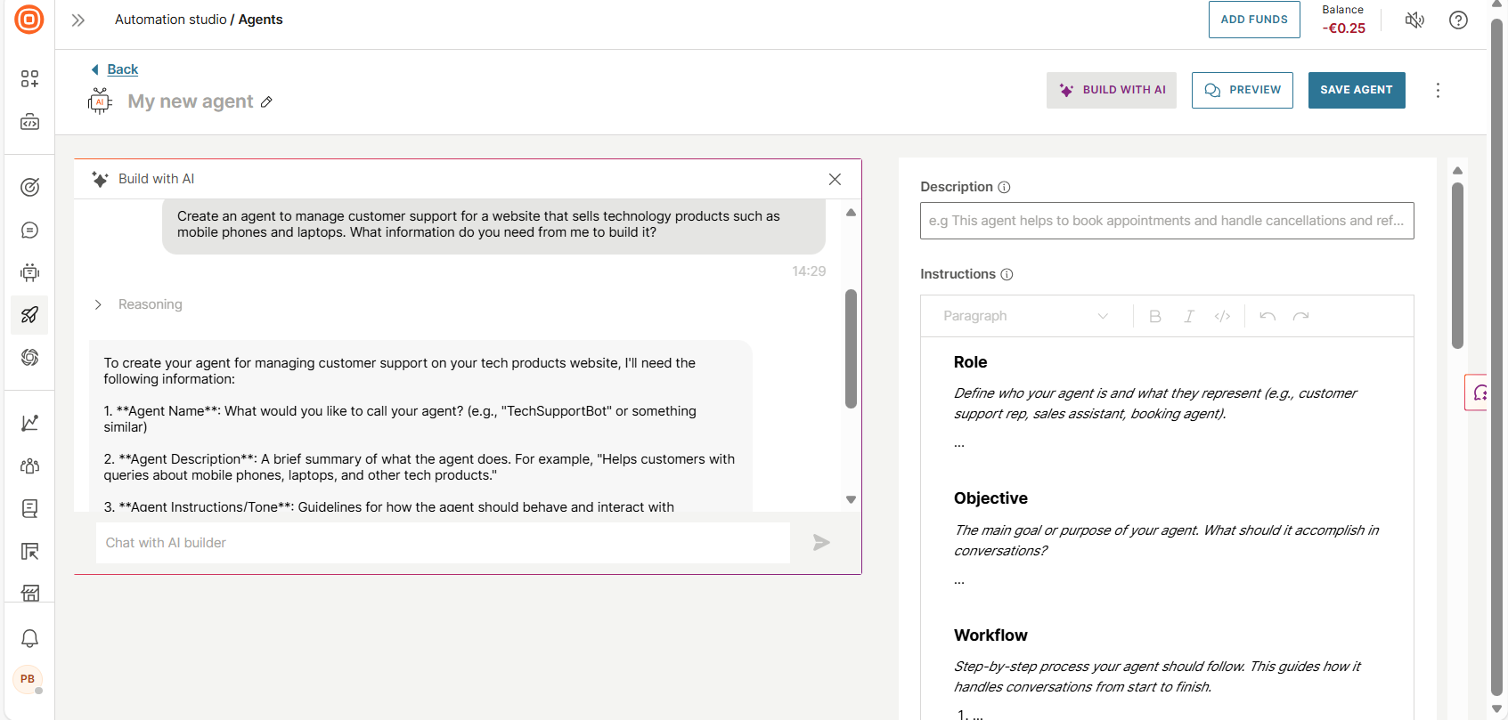
Task: Click the Instructions info icon
Action: pos(1007,274)
